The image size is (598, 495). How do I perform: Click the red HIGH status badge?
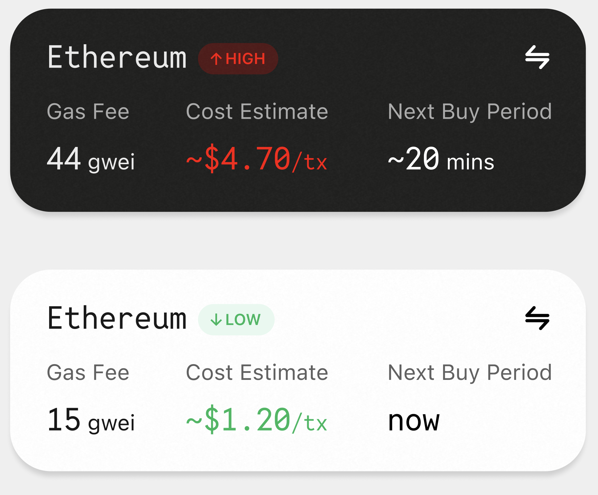point(238,58)
